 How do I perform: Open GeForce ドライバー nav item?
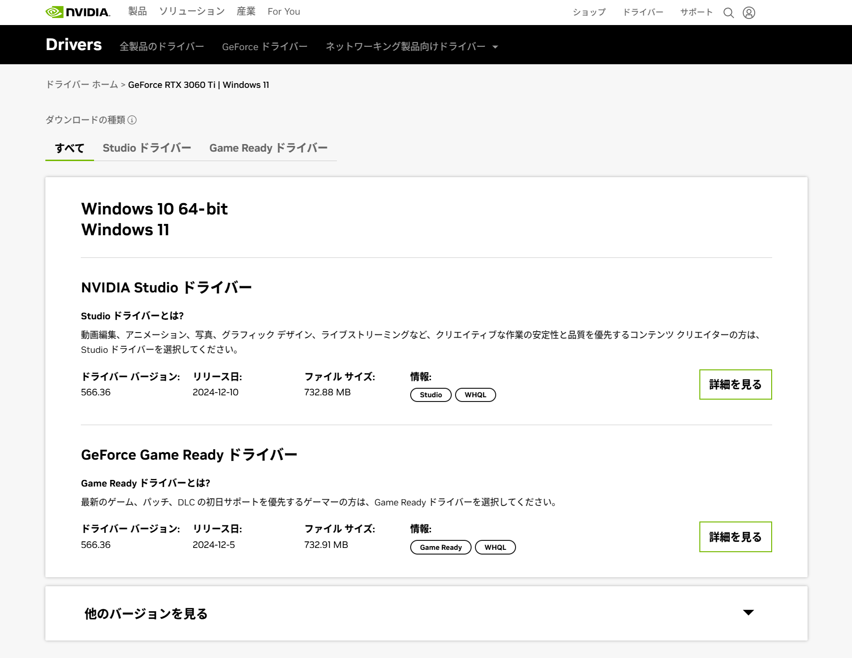pyautogui.click(x=265, y=46)
